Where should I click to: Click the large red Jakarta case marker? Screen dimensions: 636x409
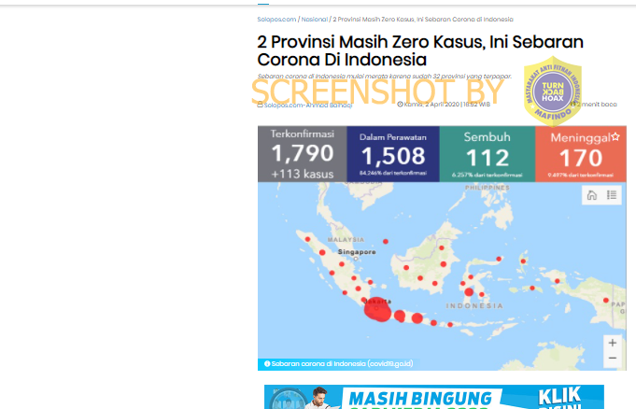377,310
